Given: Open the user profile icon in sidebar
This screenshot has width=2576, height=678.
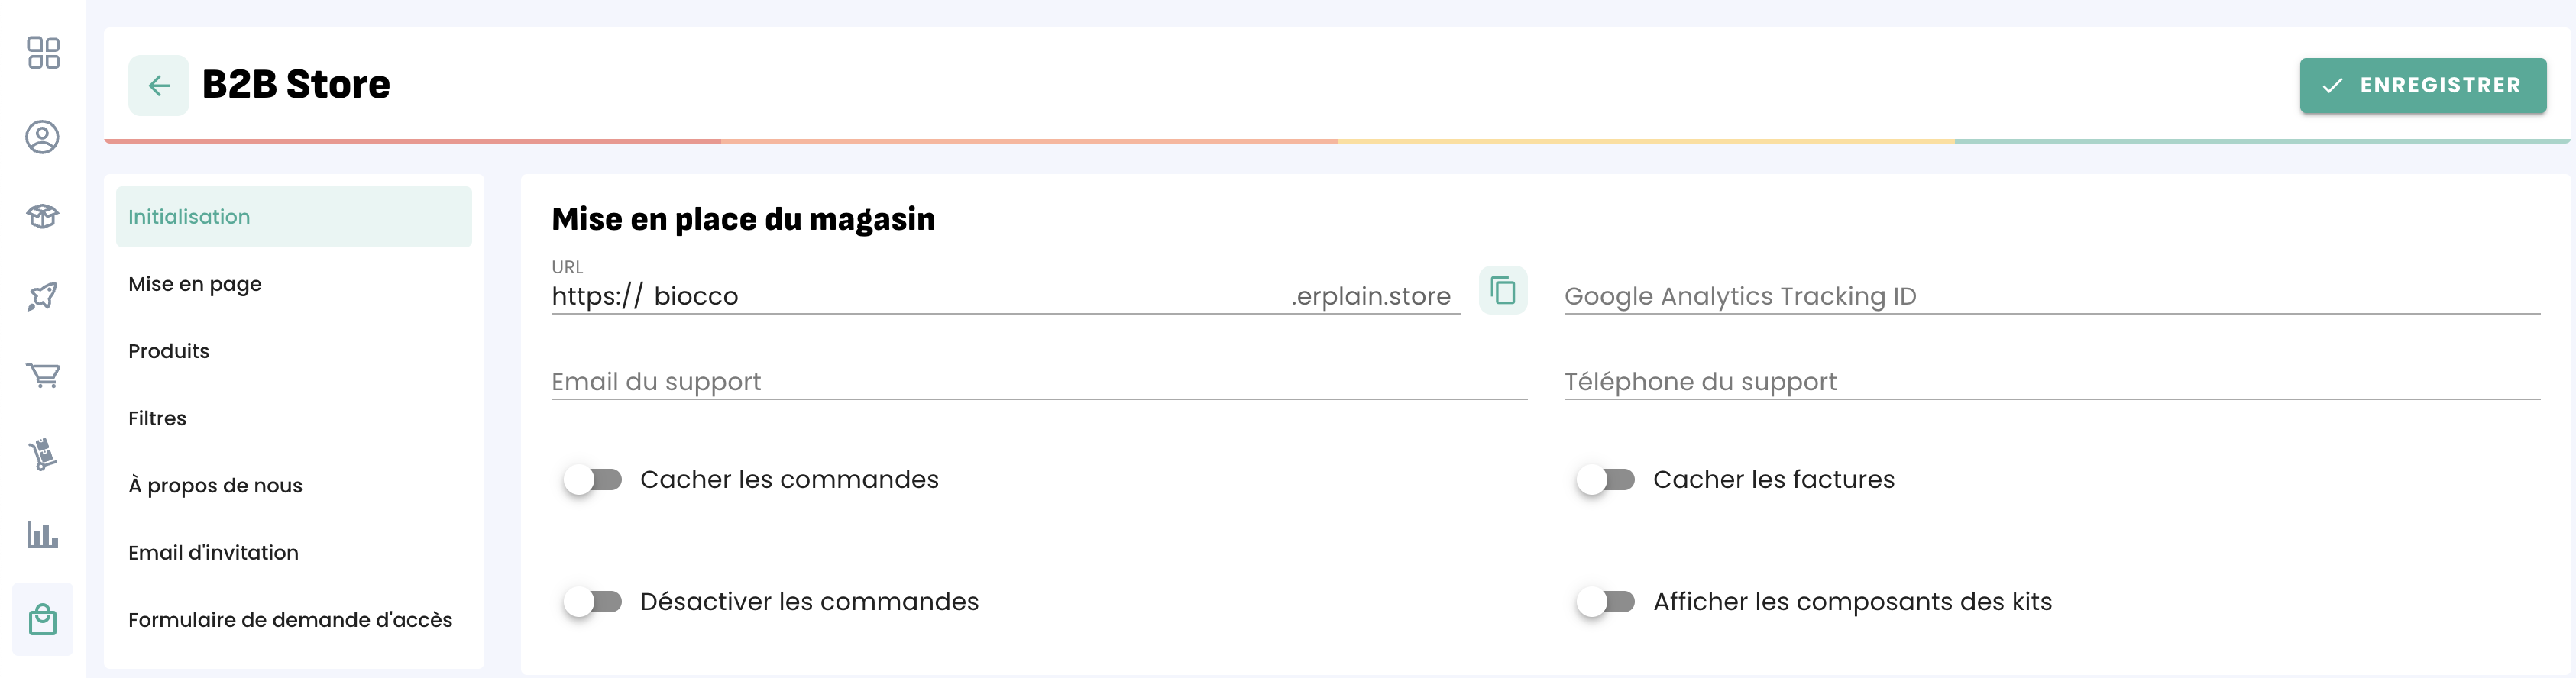Looking at the screenshot, I should click(x=43, y=137).
